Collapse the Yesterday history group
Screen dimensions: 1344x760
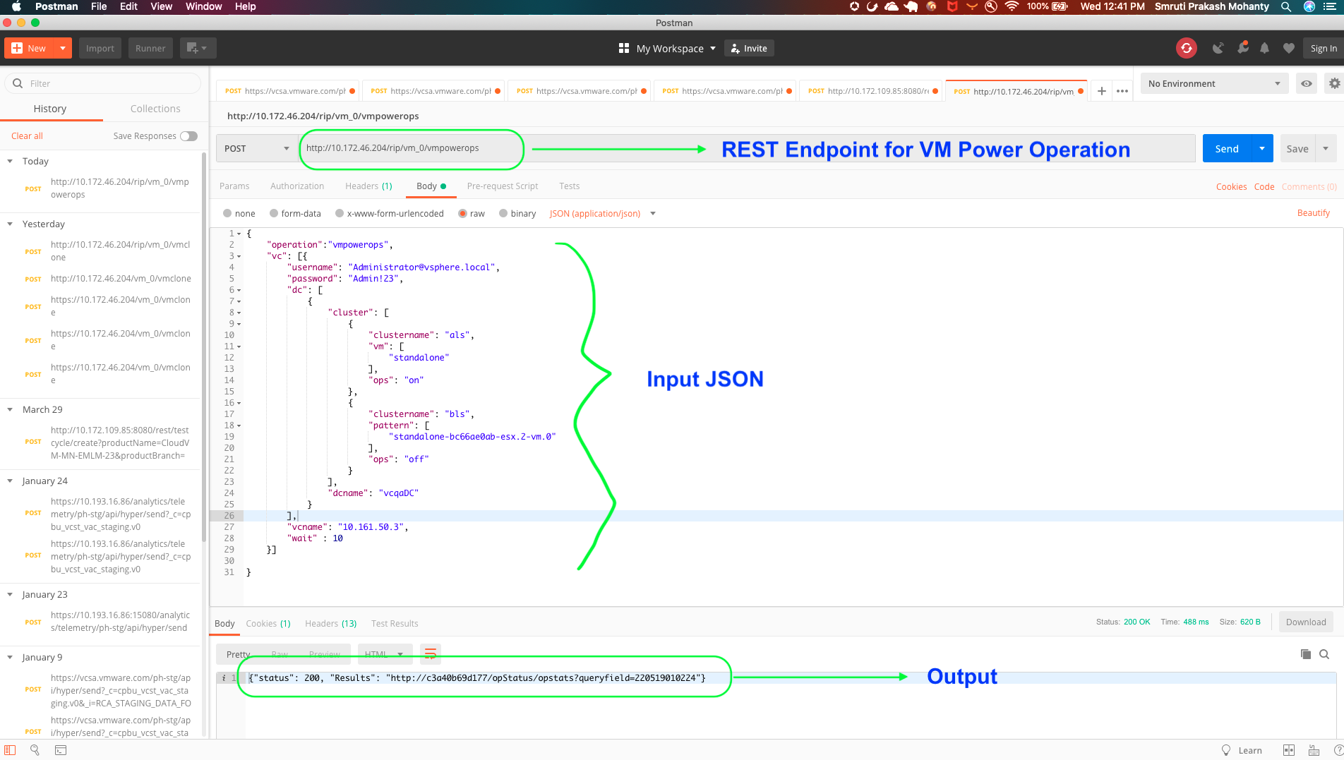point(10,224)
